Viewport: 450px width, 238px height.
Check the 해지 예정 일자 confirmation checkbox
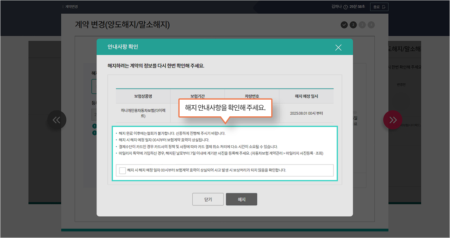pyautogui.click(x=122, y=170)
